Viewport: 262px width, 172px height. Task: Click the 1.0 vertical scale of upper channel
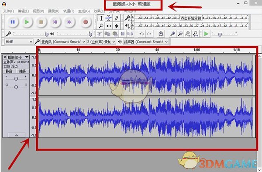pyautogui.click(x=34, y=58)
